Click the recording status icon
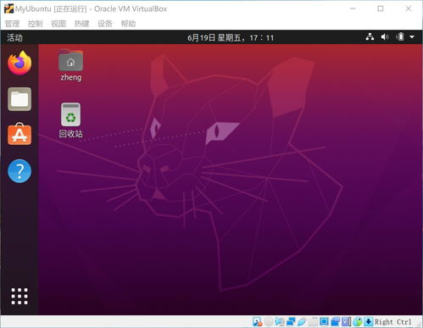 [x=336, y=322]
